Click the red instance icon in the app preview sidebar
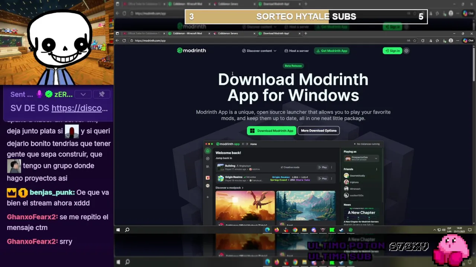This screenshot has height=267, width=476. [x=208, y=178]
